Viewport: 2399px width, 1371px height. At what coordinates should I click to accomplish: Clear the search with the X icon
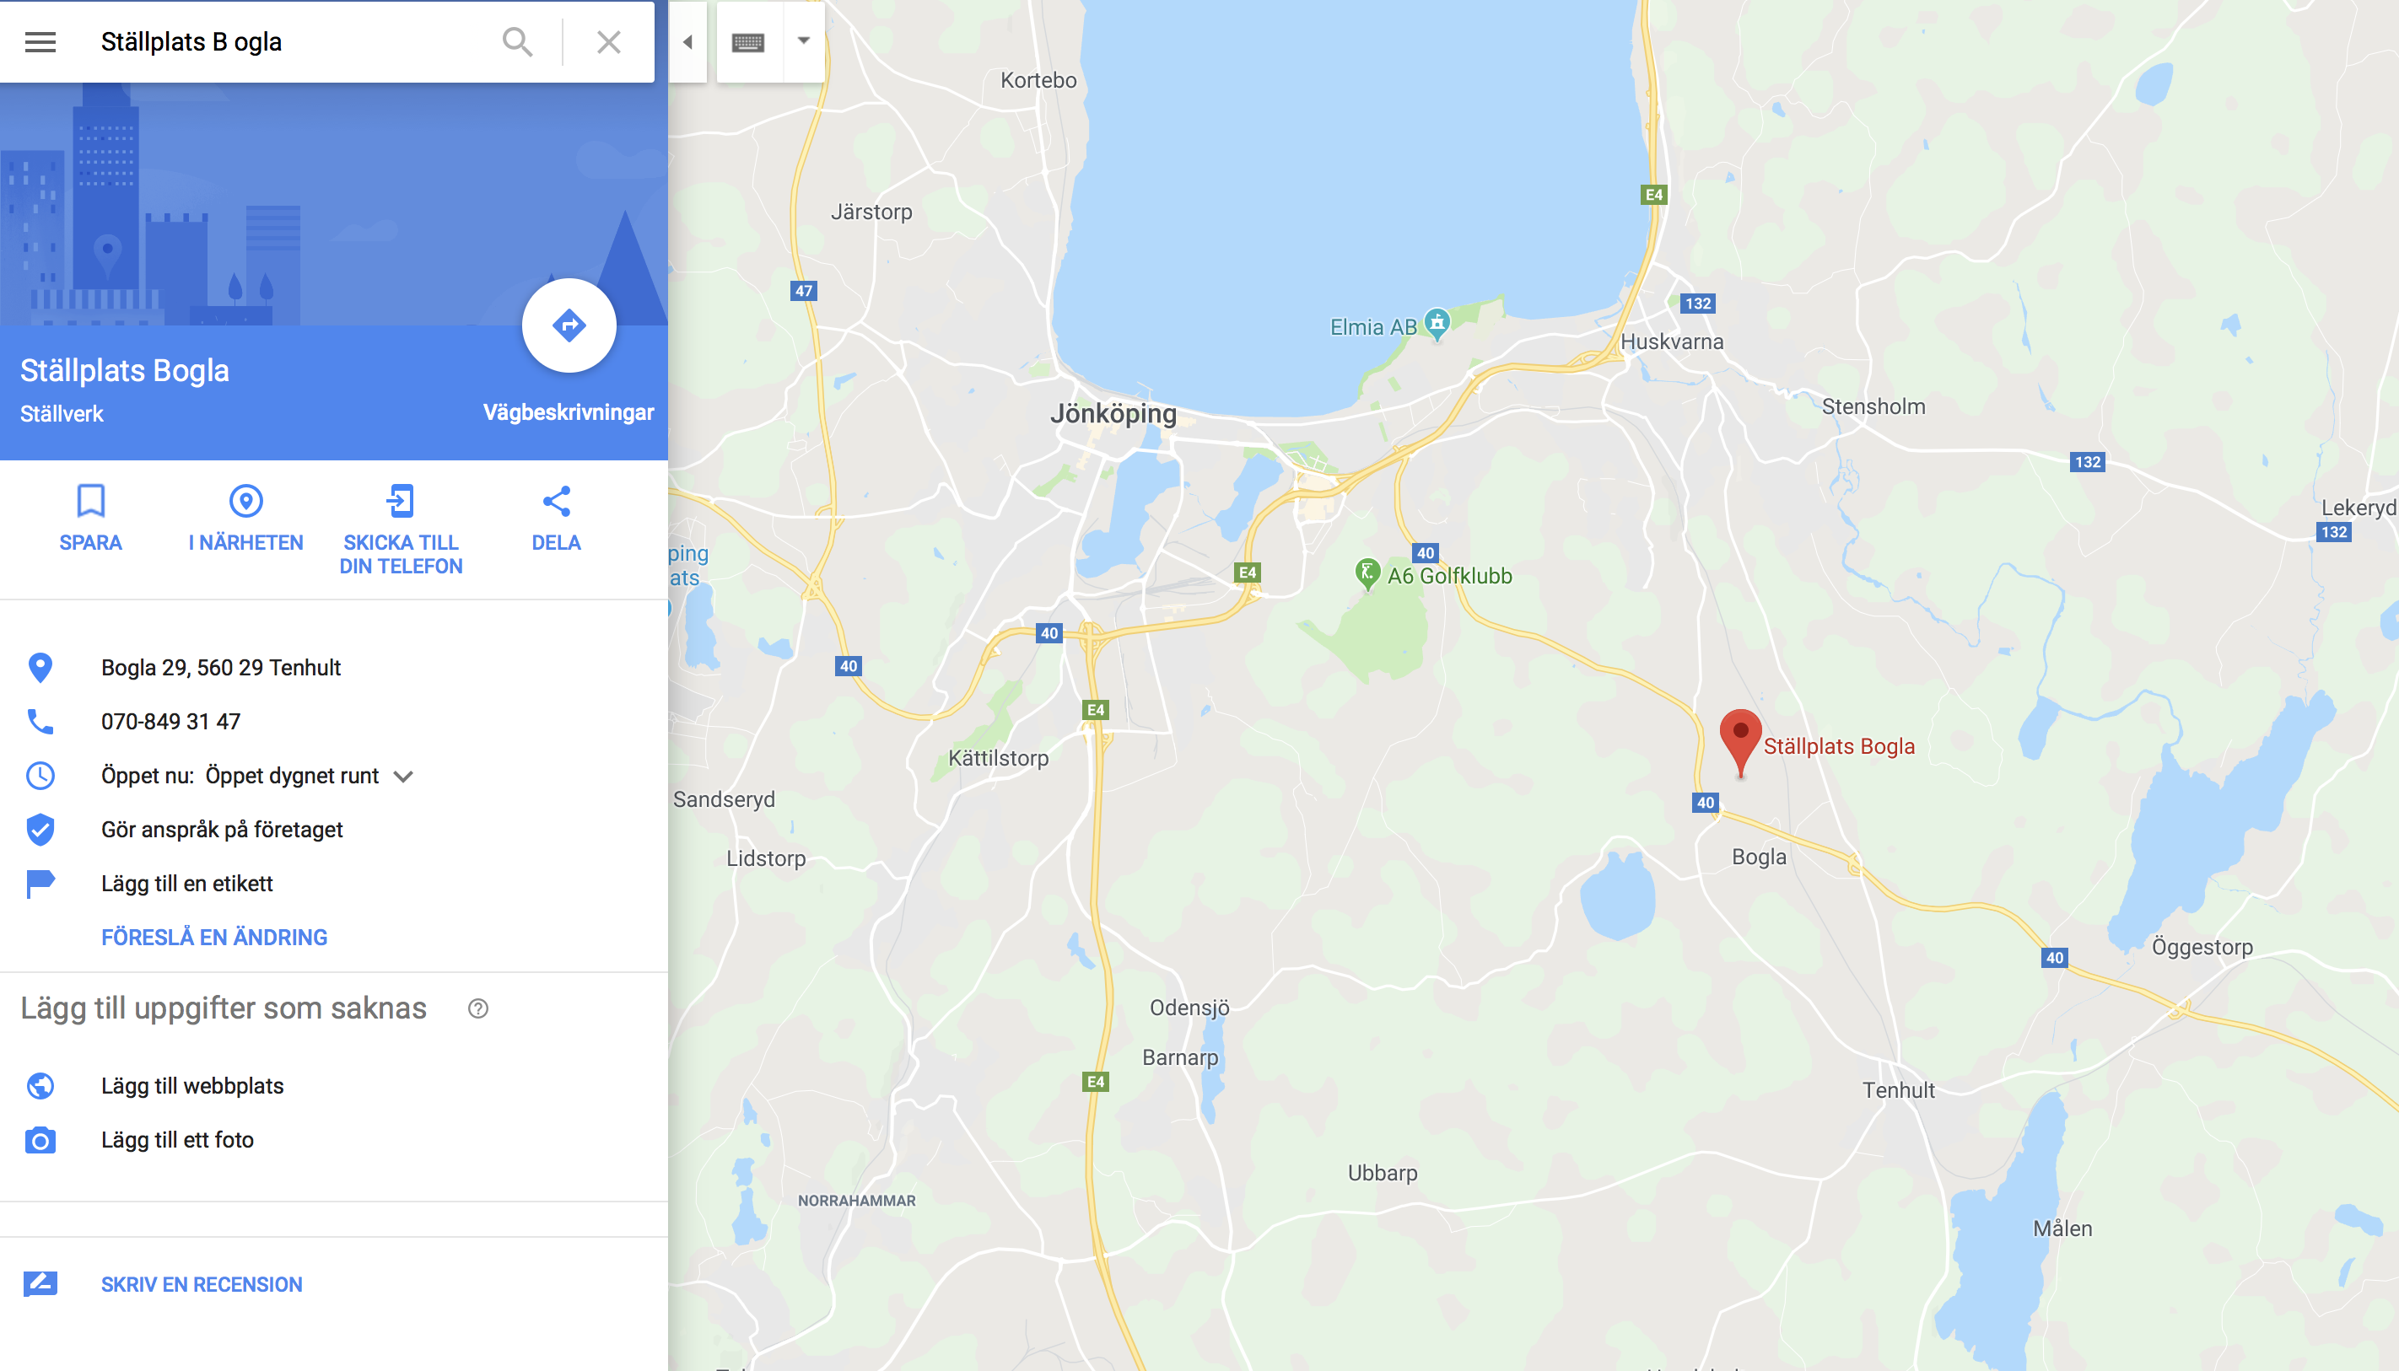[x=608, y=42]
